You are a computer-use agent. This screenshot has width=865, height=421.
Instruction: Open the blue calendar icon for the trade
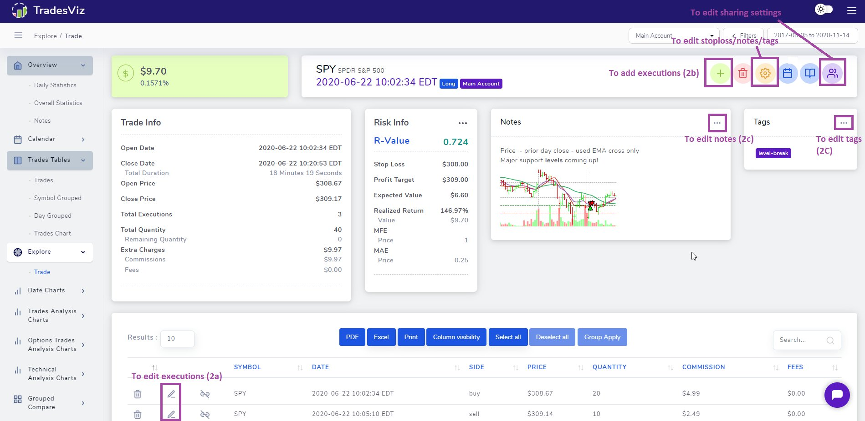[788, 73]
